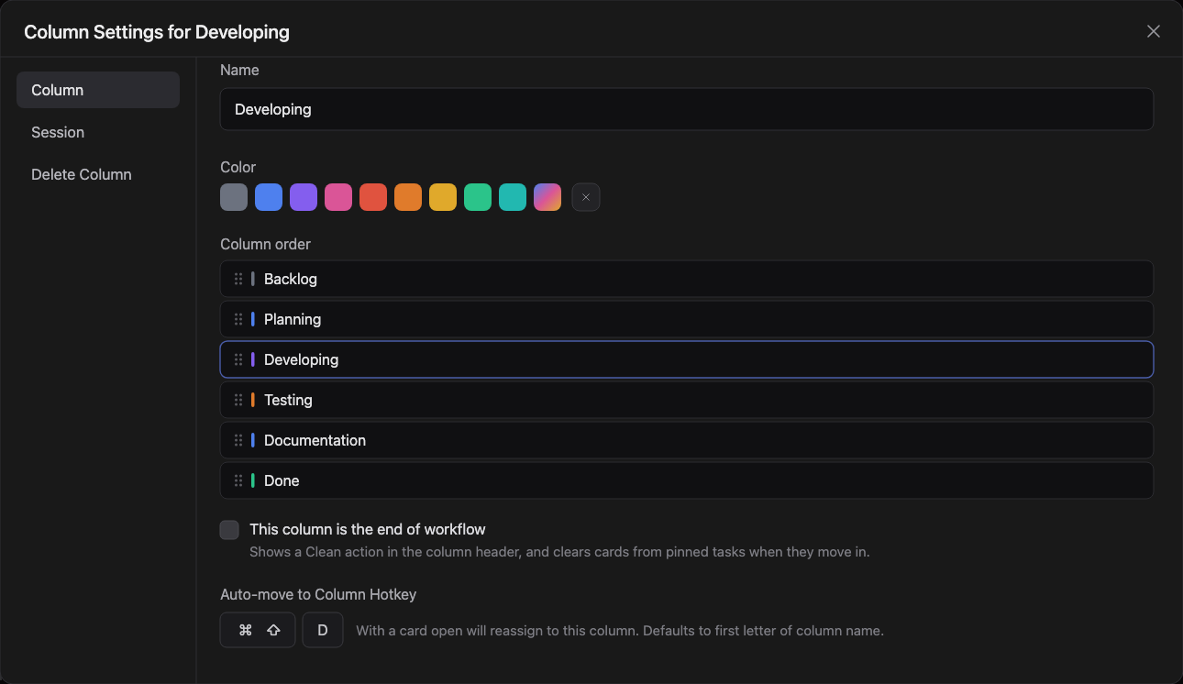Select the teal color swatch
This screenshot has width=1183, height=684.
[513, 197]
